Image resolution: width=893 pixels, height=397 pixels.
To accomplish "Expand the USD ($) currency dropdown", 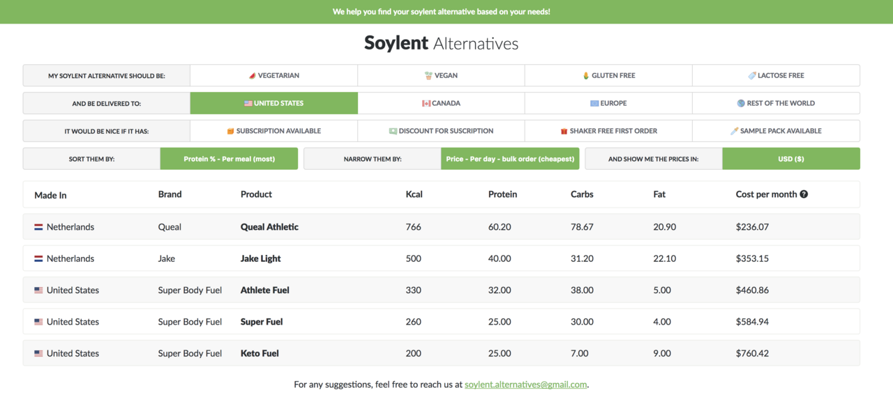I will click(x=790, y=159).
